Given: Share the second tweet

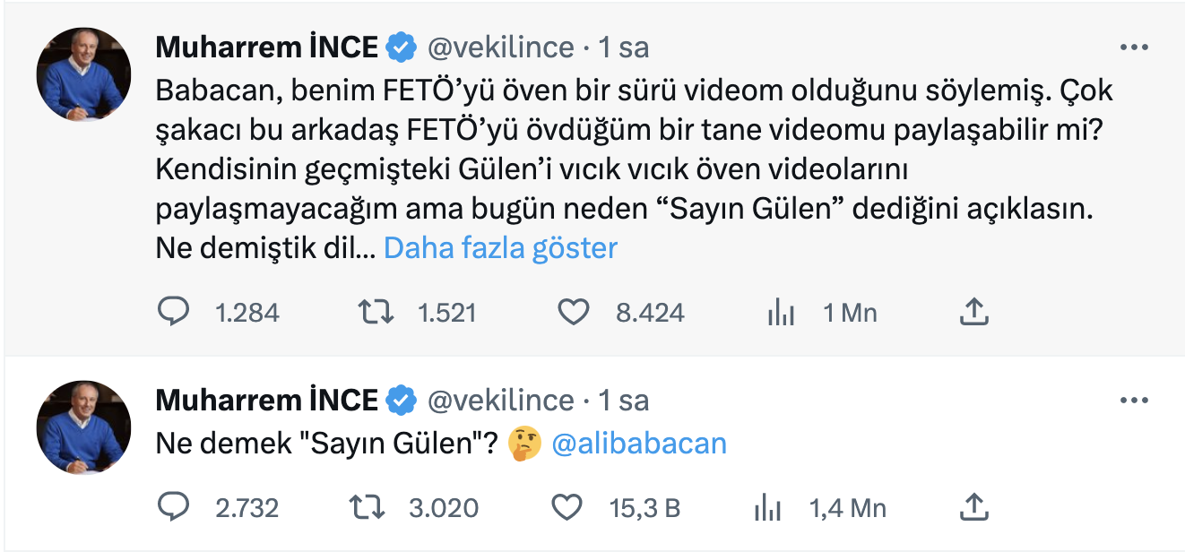Looking at the screenshot, I should [x=975, y=505].
